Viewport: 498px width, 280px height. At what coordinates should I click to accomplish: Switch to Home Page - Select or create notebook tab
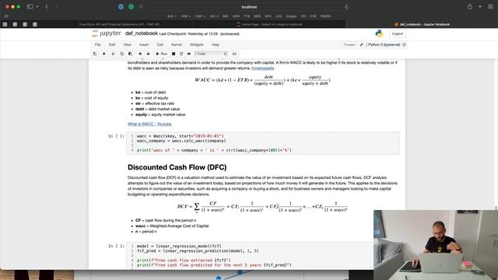(x=269, y=24)
